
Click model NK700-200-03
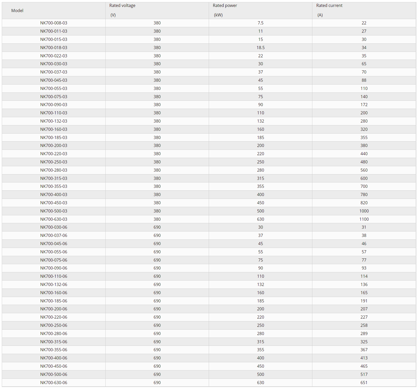[54, 145]
